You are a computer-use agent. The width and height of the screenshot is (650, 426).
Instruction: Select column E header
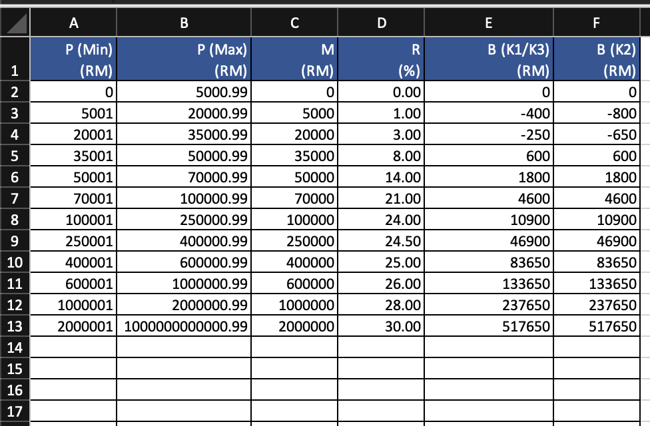(x=489, y=23)
